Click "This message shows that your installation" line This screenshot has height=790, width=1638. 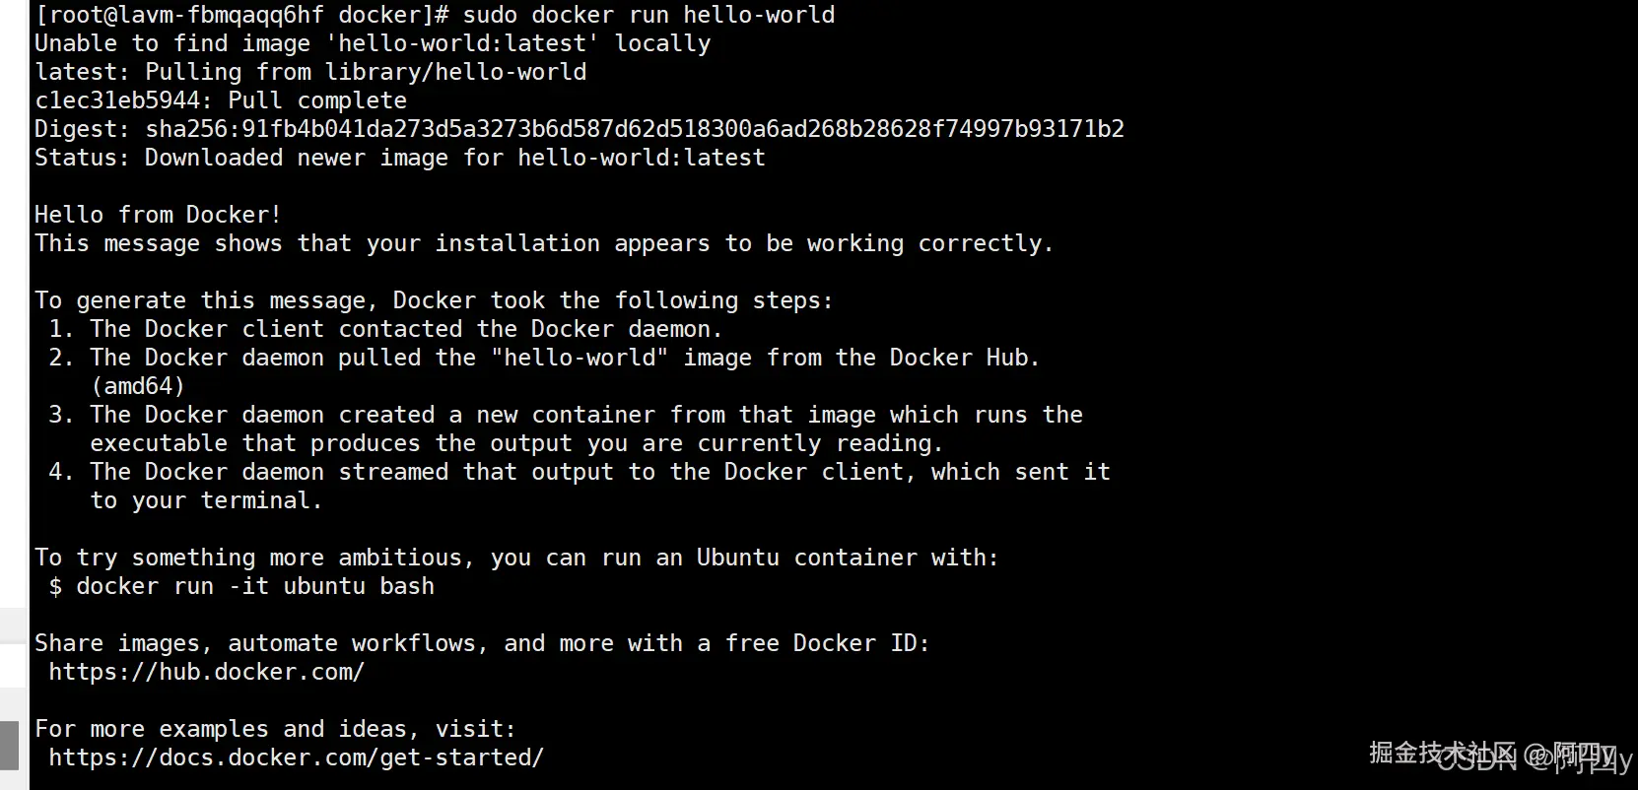click(x=543, y=244)
